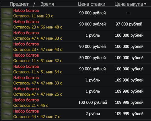
Task: Select the 2 рубля bid price
Action: (x=93, y=114)
